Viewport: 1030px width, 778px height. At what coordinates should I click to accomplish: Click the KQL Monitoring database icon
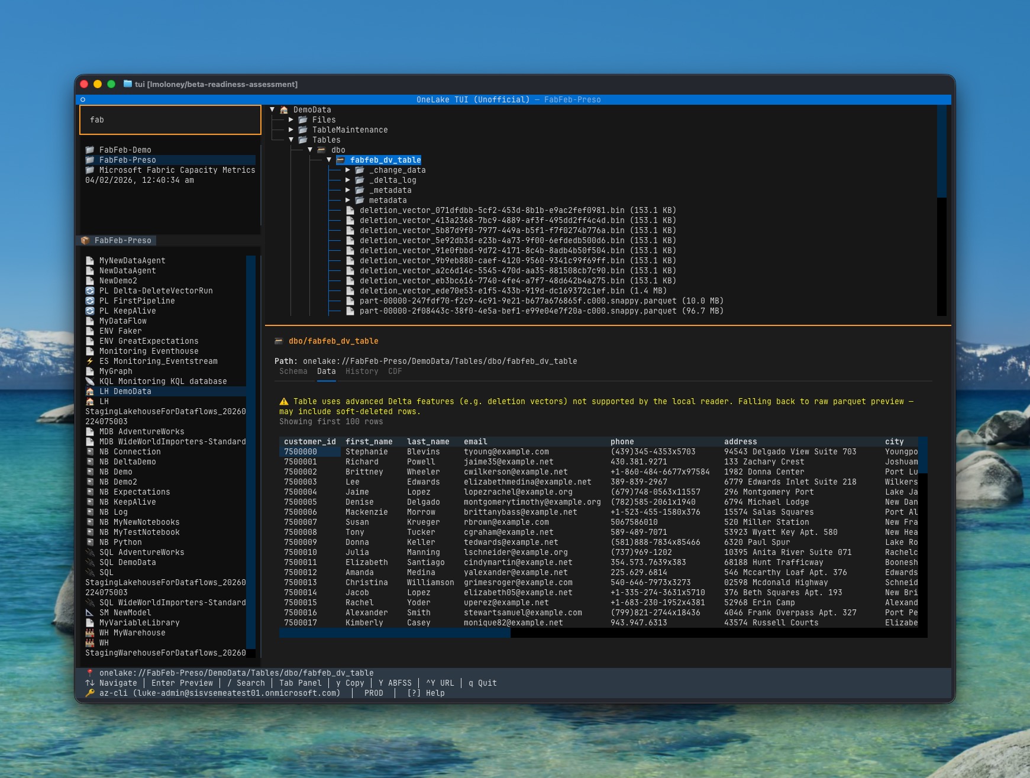[x=90, y=382]
